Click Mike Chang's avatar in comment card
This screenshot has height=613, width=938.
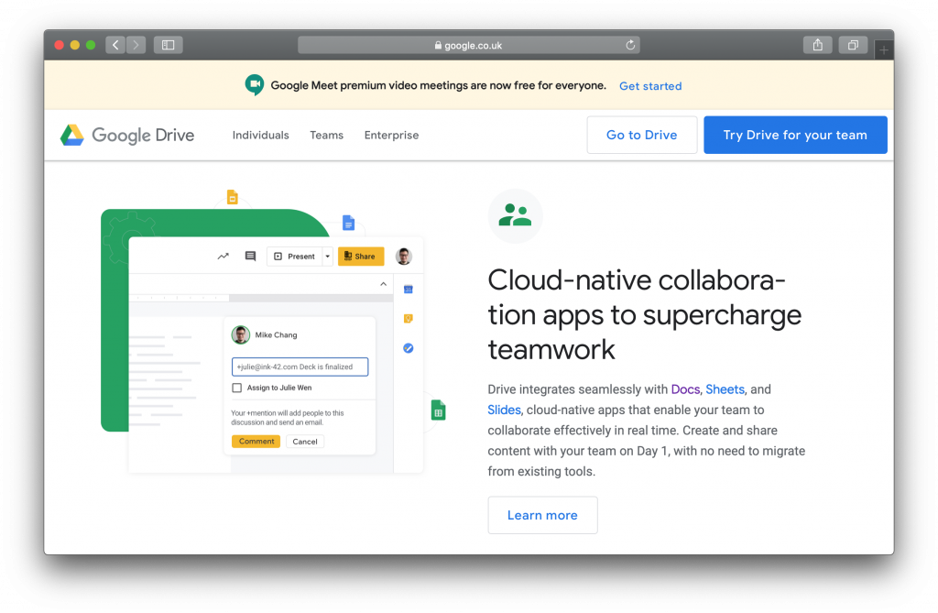(241, 334)
